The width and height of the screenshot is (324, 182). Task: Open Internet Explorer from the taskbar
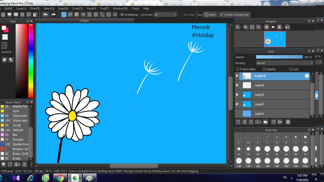click(x=31, y=178)
